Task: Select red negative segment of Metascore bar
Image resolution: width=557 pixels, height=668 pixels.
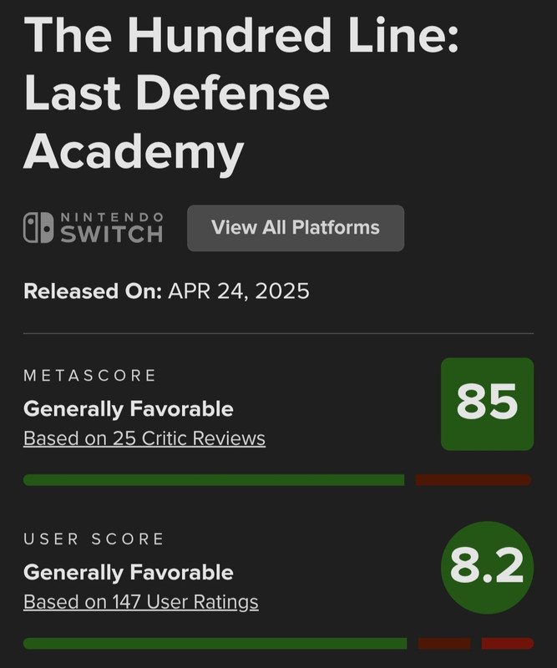Action: coord(473,479)
